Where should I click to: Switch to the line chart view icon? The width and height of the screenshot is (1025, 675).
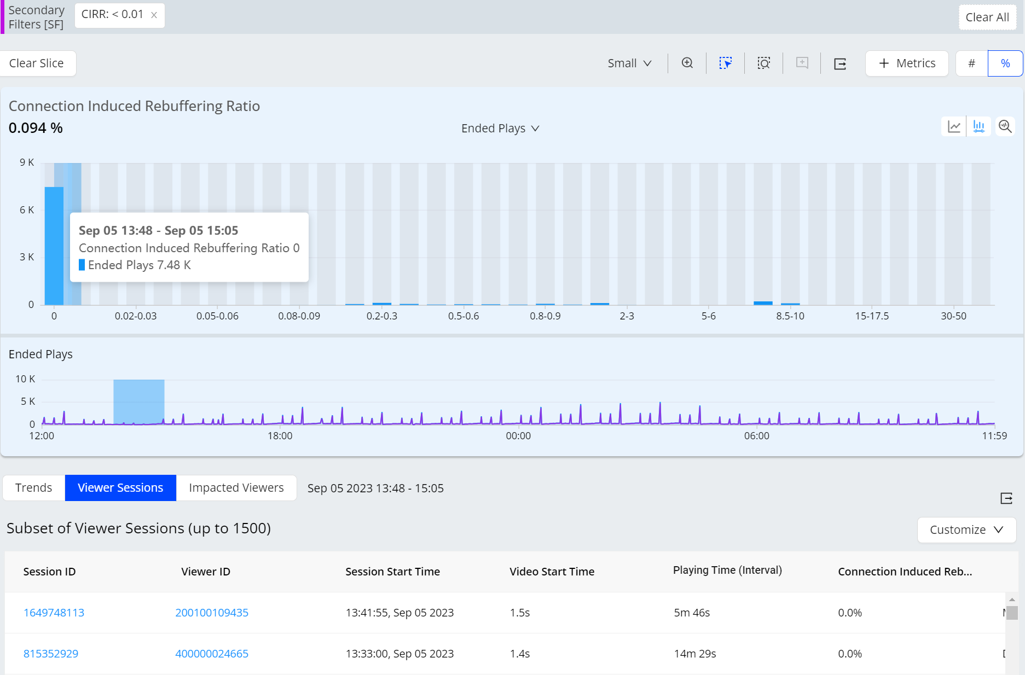point(954,127)
